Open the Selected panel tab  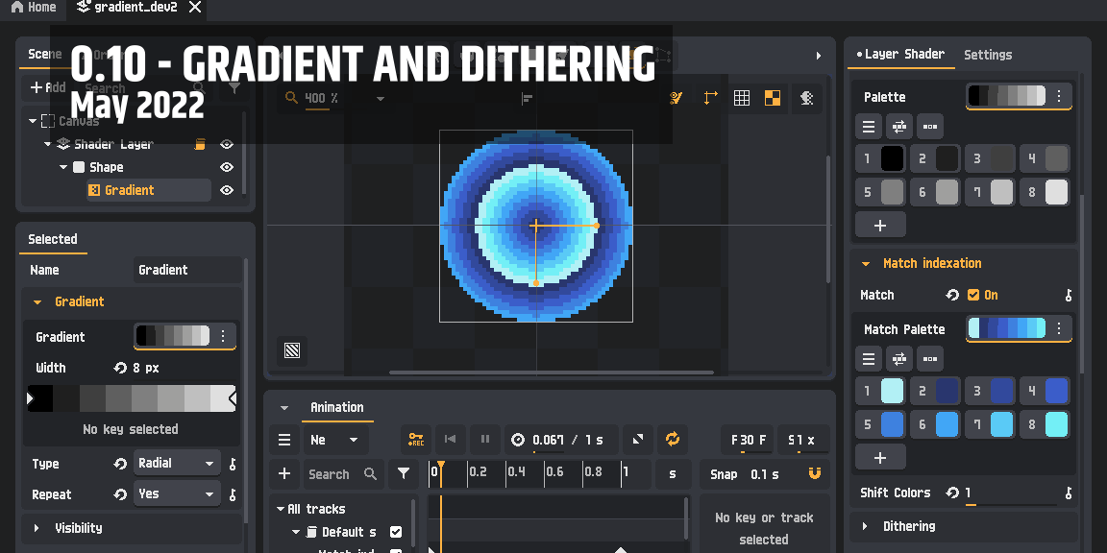[53, 239]
